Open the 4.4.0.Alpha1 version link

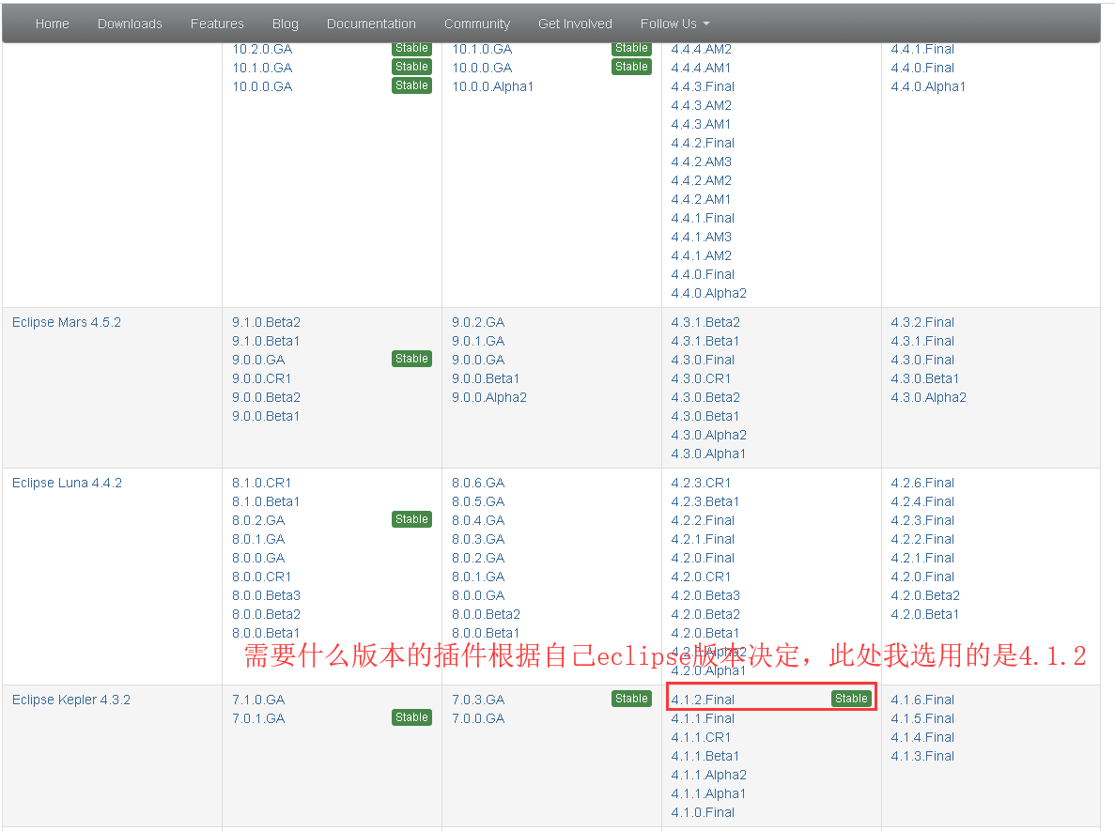928,86
